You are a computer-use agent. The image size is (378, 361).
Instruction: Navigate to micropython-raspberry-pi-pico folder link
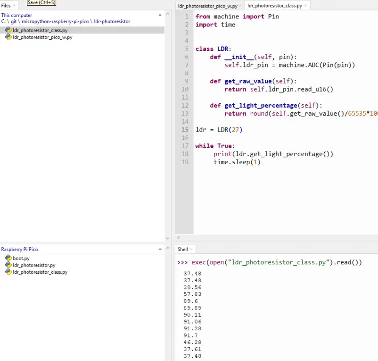point(55,22)
